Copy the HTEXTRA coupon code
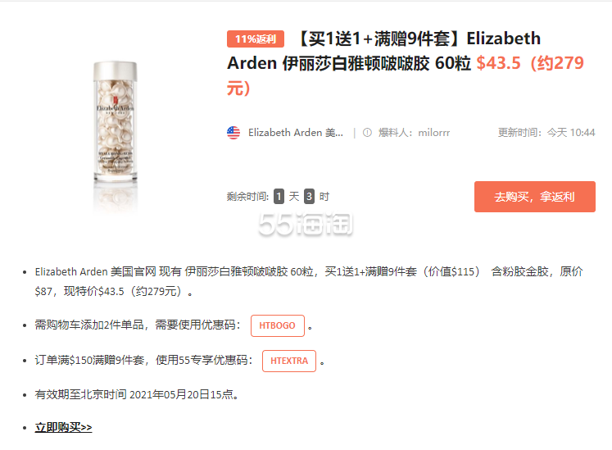Viewport: 612px width, 450px height. click(289, 361)
